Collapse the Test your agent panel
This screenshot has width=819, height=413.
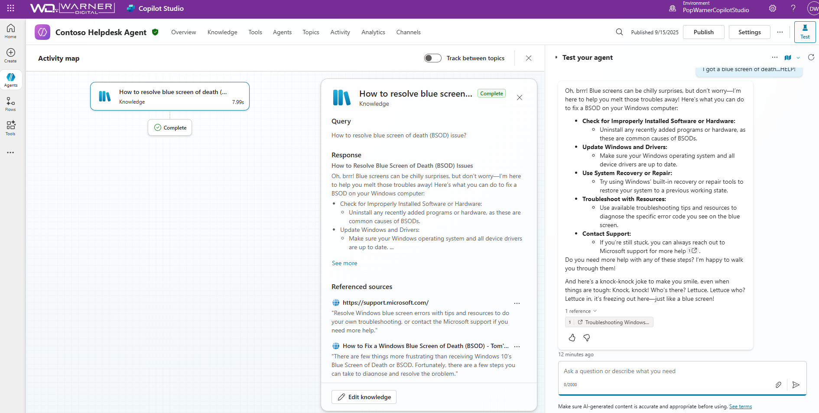556,58
